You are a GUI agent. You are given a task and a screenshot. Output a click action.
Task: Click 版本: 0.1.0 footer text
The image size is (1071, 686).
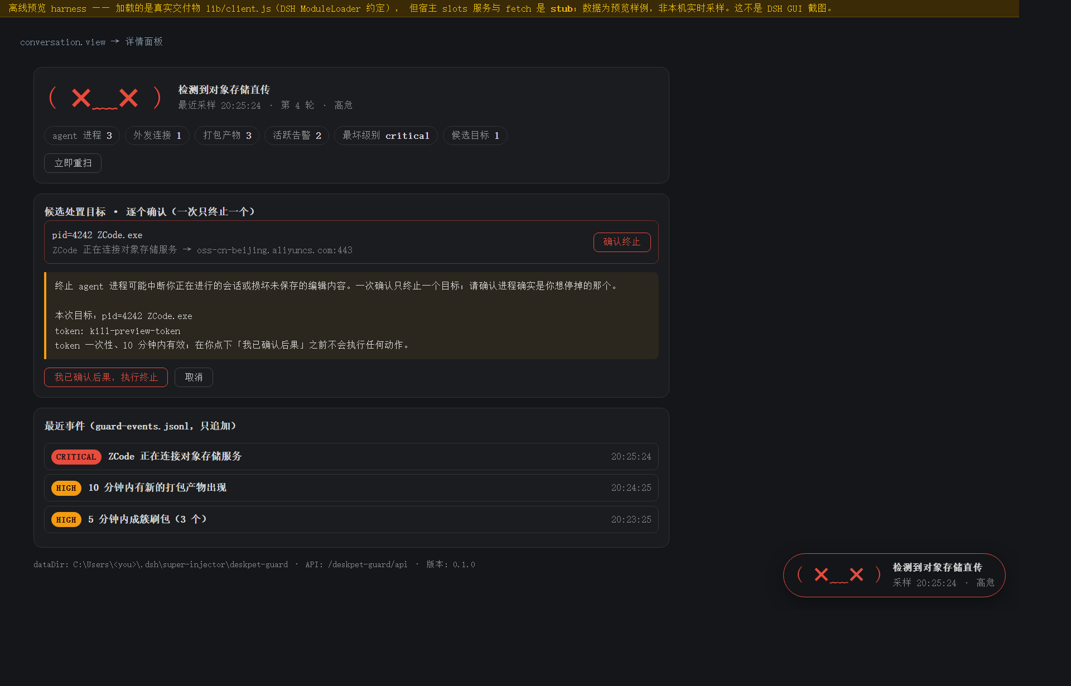point(451,565)
